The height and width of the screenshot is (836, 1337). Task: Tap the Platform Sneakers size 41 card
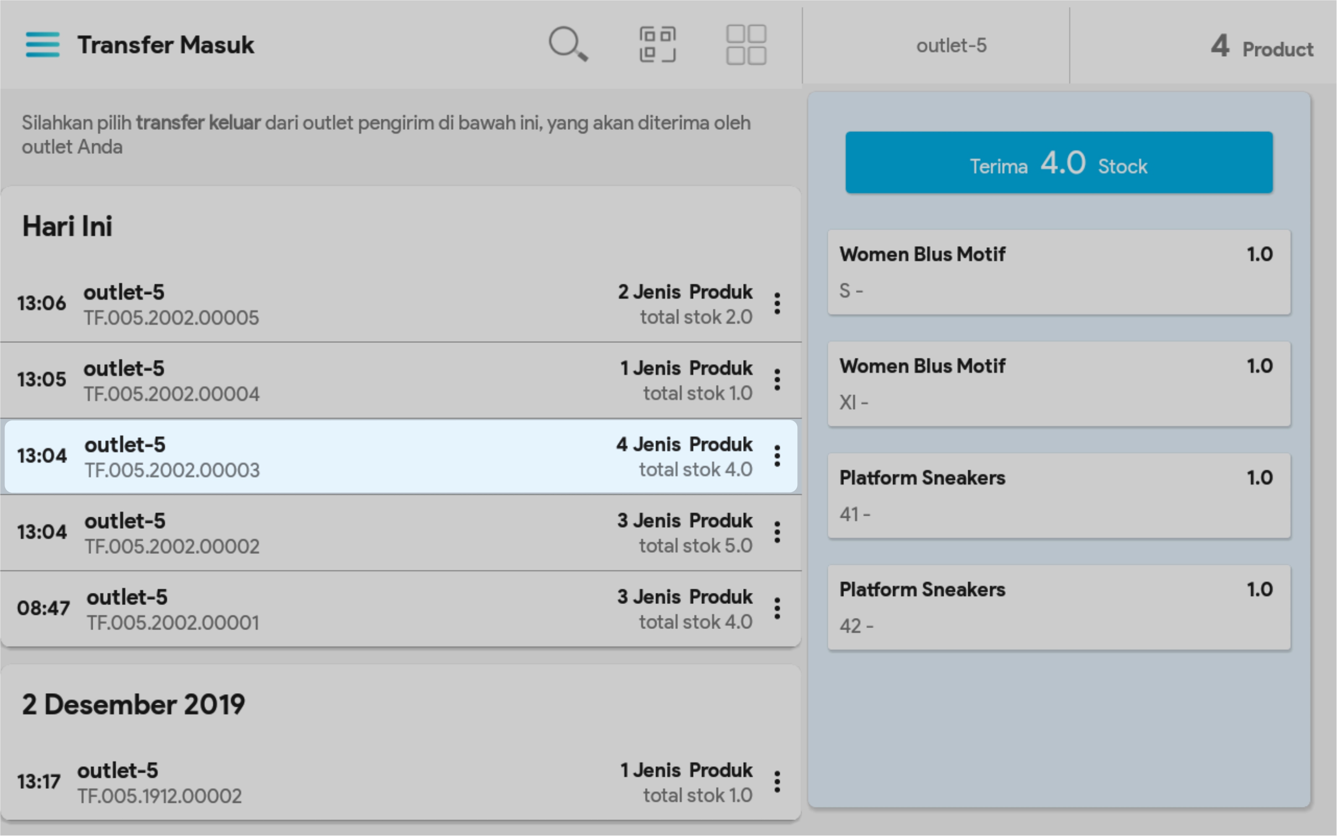tap(1058, 495)
